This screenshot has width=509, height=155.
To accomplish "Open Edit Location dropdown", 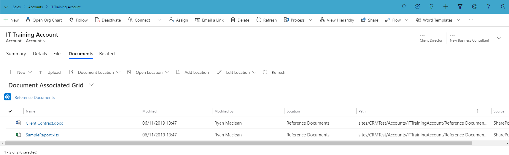I will coord(237,72).
